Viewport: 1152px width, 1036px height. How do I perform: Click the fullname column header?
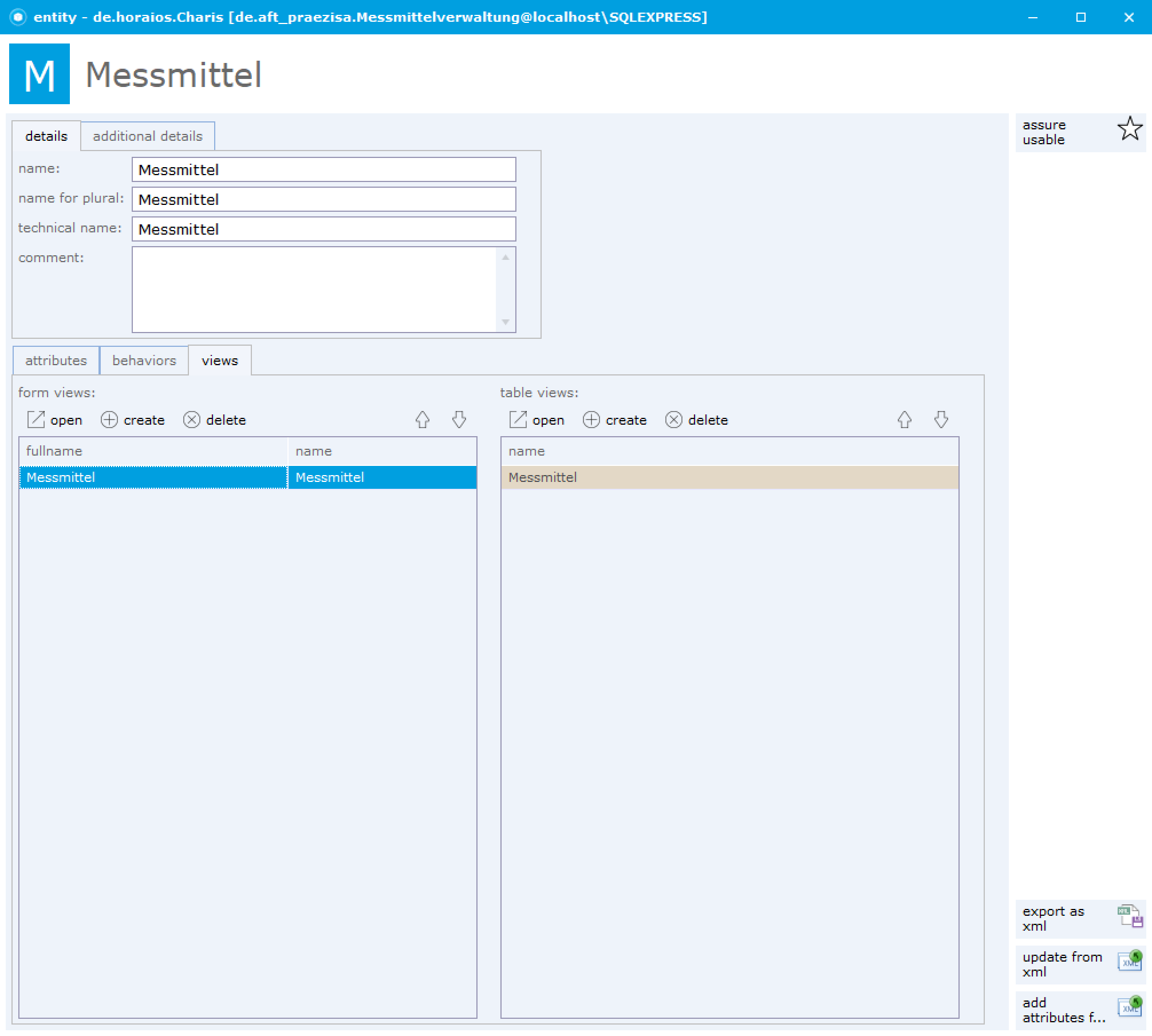[x=153, y=451]
